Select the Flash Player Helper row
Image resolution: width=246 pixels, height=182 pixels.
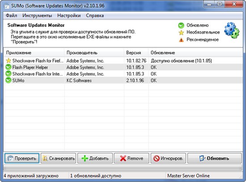pos(123,67)
